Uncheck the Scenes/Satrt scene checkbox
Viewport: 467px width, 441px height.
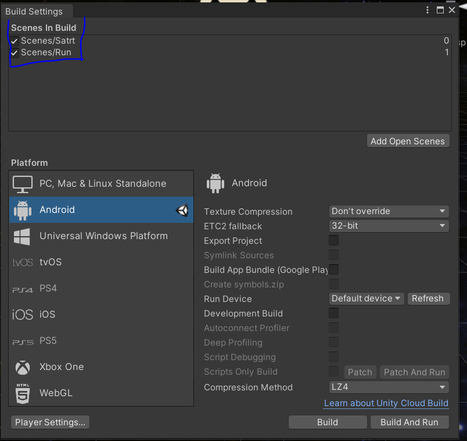point(15,41)
